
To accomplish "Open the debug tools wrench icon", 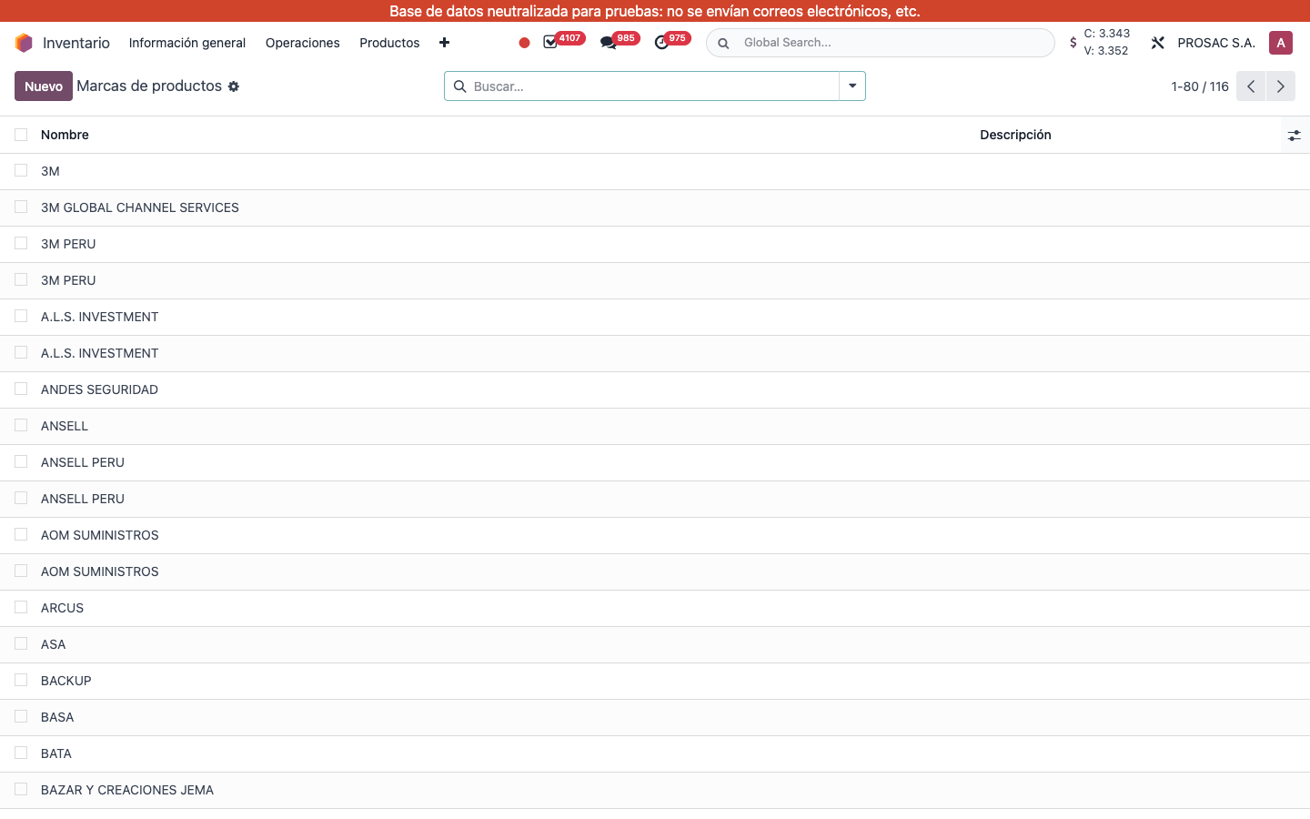I will [1157, 43].
